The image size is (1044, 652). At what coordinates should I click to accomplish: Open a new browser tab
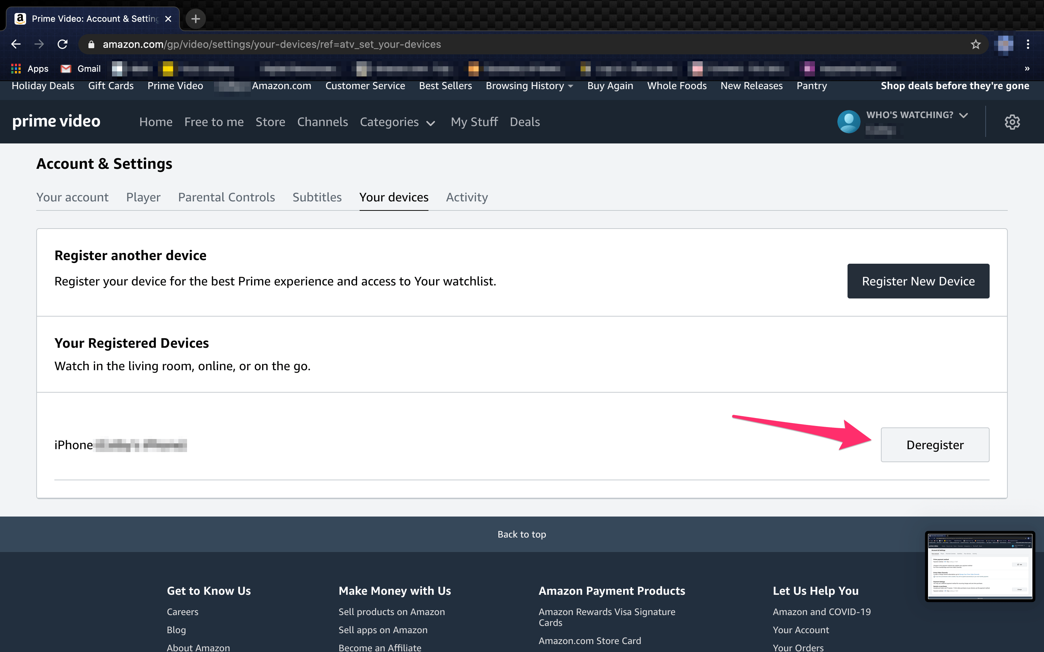(195, 18)
